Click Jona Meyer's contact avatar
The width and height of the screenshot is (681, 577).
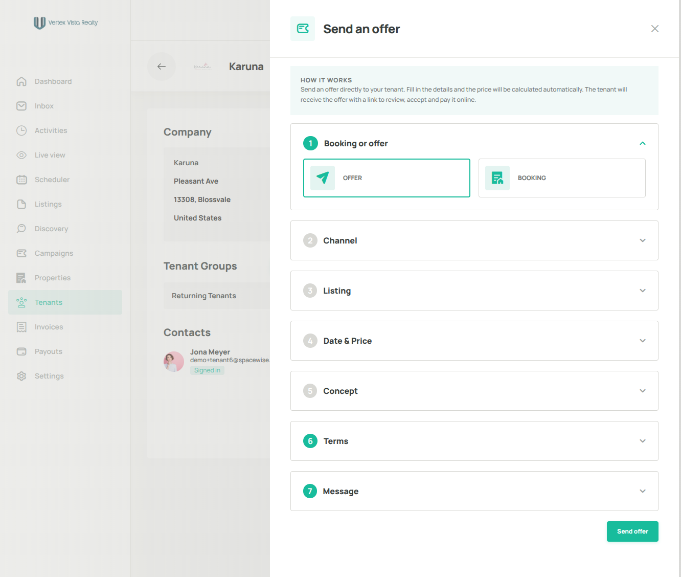click(x=174, y=362)
